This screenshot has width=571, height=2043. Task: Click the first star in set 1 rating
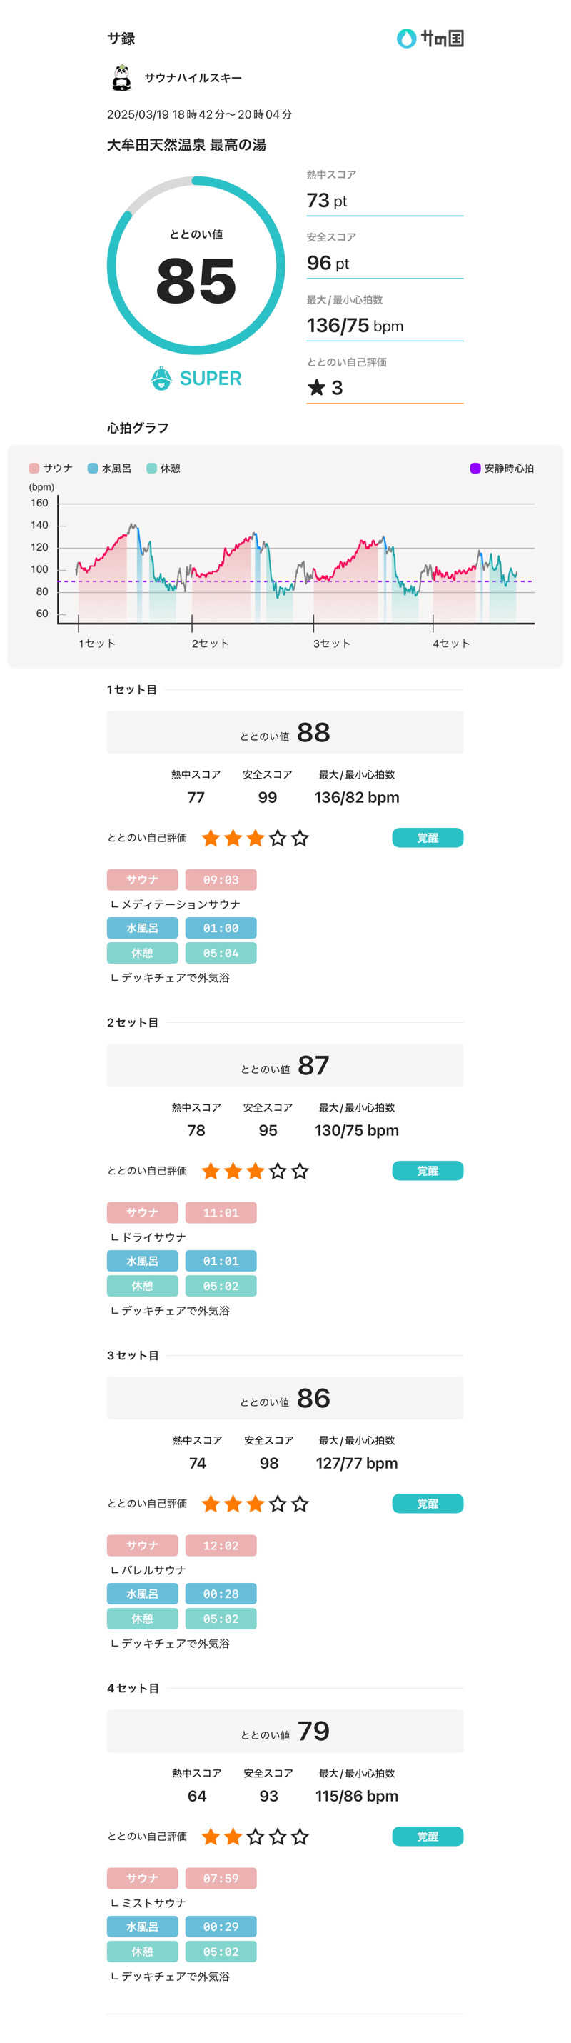[211, 837]
